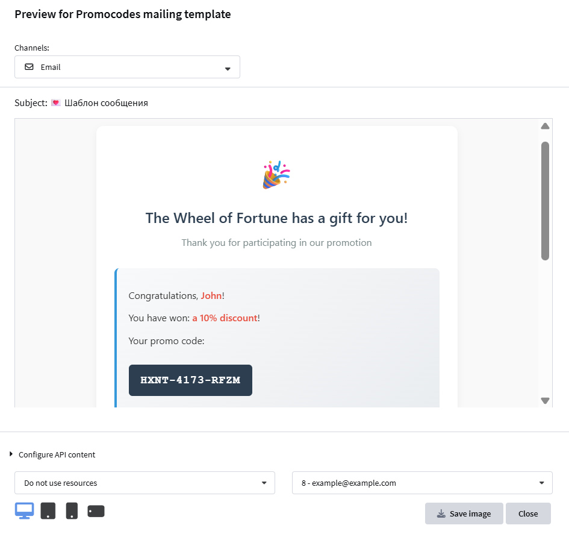Viewport: 569px width, 534px height.
Task: Click the download icon on Save image
Action: [x=441, y=514]
